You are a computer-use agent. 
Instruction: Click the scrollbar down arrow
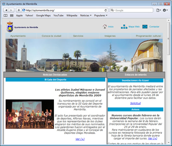169,143
